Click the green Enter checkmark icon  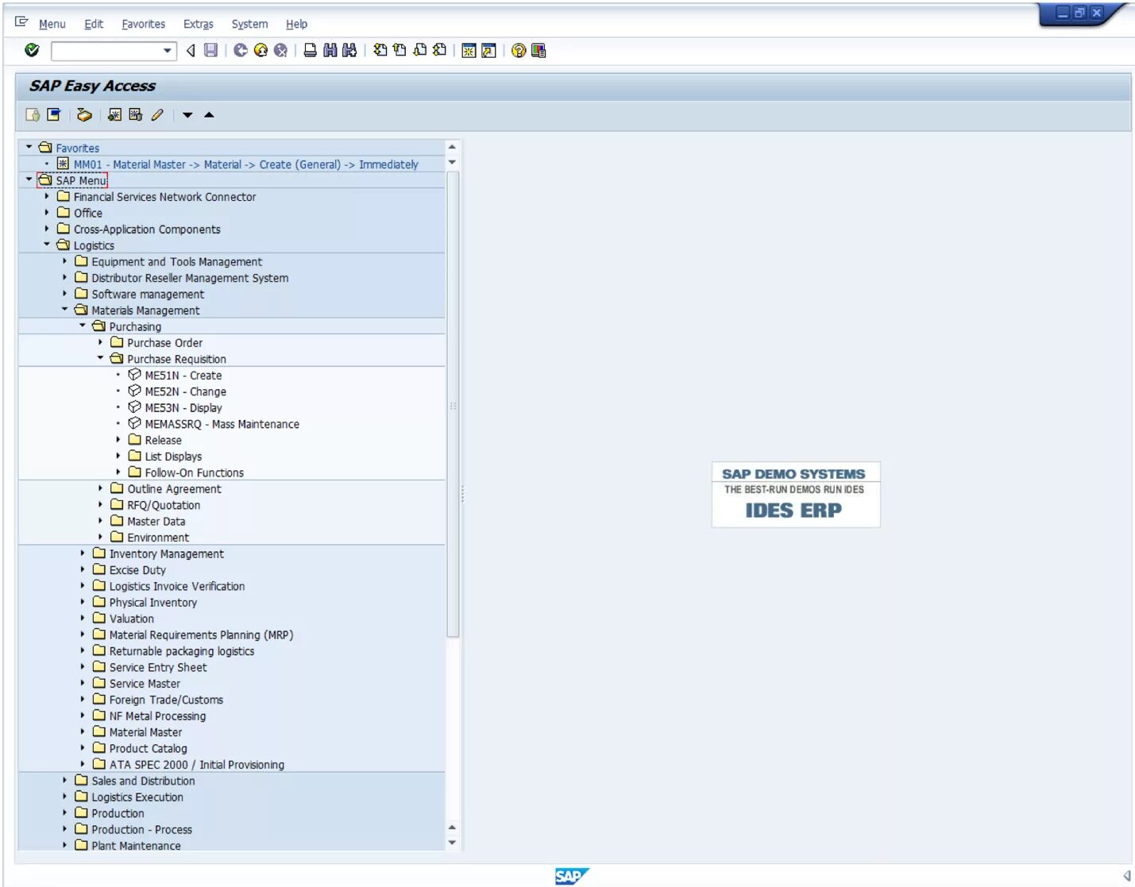[x=32, y=50]
